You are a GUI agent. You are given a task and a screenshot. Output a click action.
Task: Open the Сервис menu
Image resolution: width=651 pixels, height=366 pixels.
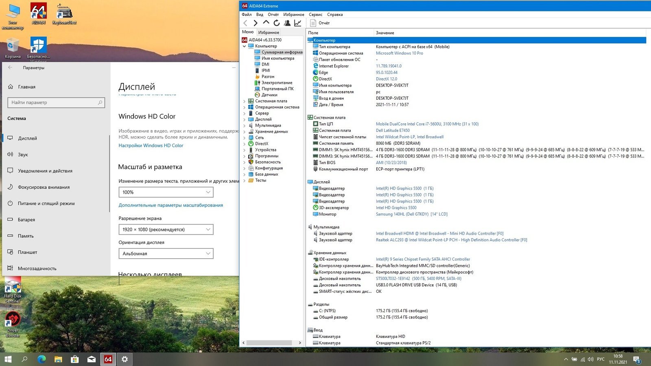(315, 15)
